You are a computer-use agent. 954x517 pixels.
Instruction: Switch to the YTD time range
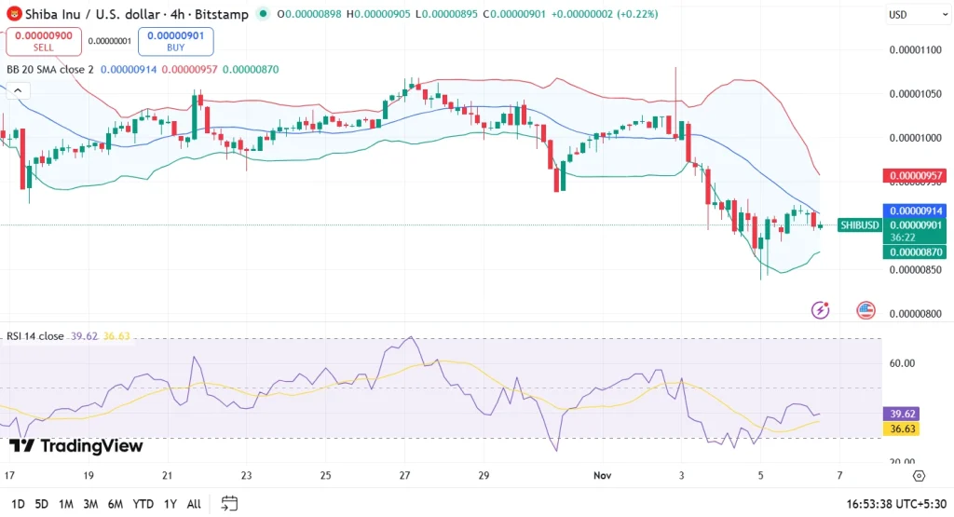coord(143,504)
